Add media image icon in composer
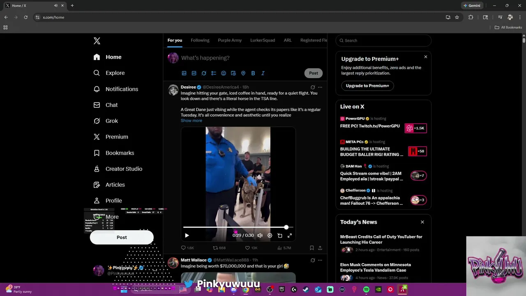 tap(184, 73)
